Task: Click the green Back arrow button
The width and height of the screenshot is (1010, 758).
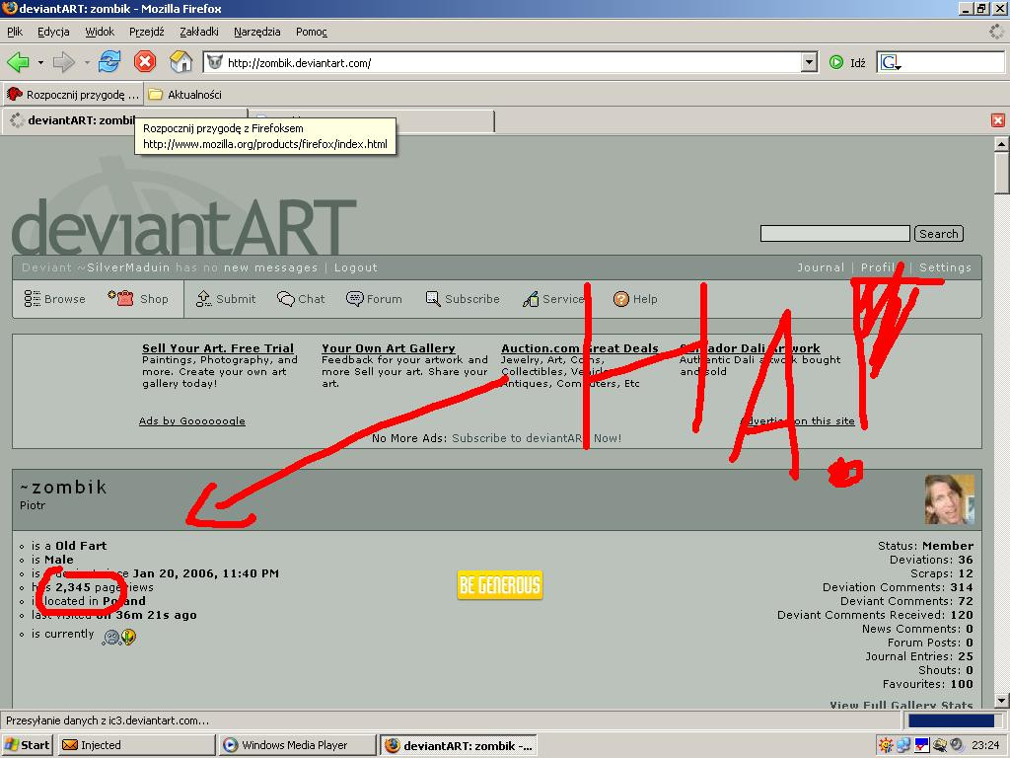Action: pyautogui.click(x=18, y=62)
